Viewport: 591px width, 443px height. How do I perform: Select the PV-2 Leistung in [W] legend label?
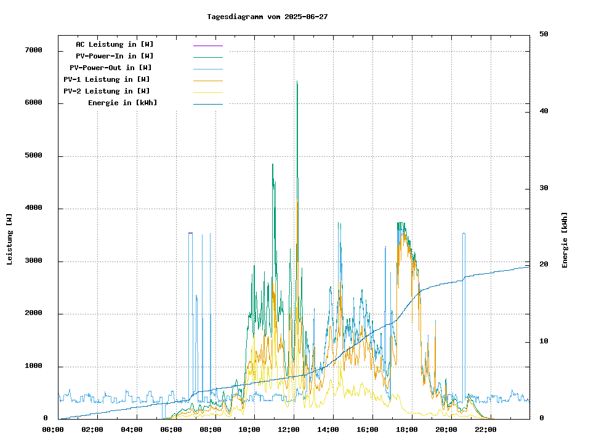coord(107,91)
